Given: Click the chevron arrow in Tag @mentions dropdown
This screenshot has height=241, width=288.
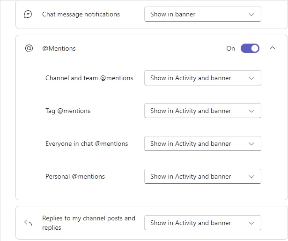Looking at the screenshot, I should tap(251, 111).
